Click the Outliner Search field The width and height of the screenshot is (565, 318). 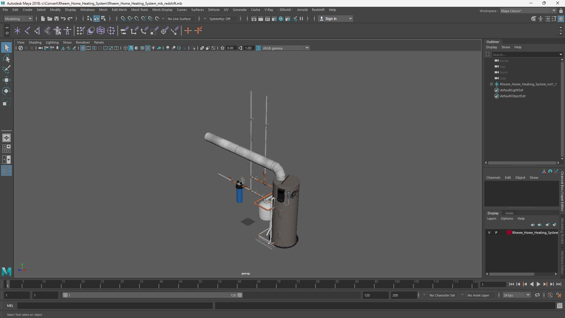[525, 54]
